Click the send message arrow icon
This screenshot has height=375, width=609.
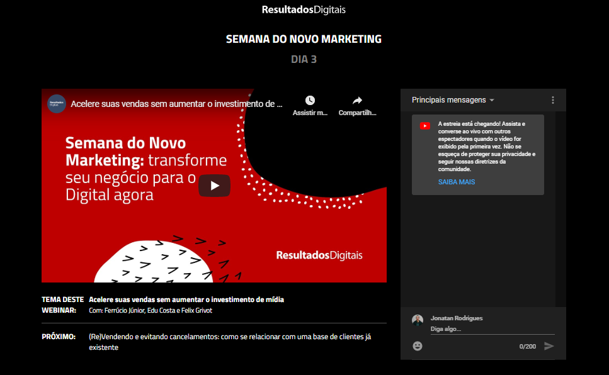[x=549, y=346]
